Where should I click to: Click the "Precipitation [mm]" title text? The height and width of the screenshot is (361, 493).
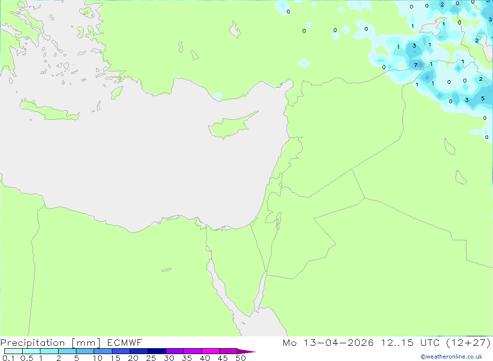pos(50,343)
